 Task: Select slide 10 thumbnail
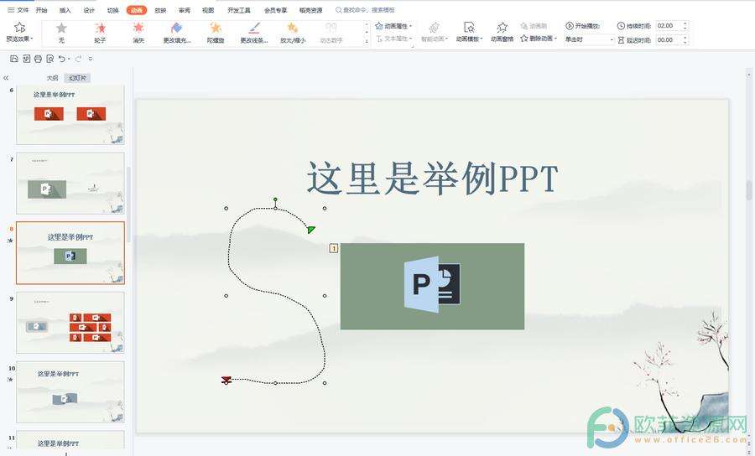70,392
